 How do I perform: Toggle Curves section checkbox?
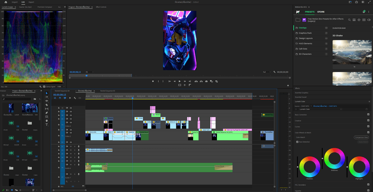368,126
